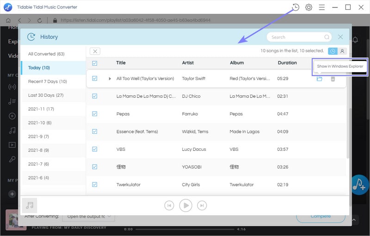Viewport: 370px width, 236px height.
Task: Skip to previous track in player
Action: [169, 205]
